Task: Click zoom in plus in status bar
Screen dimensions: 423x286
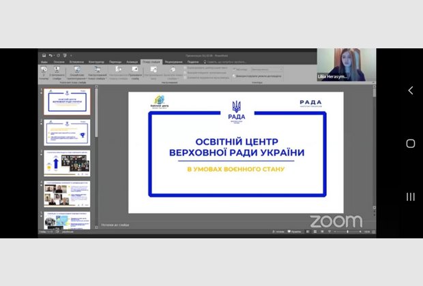Action: click(360, 232)
